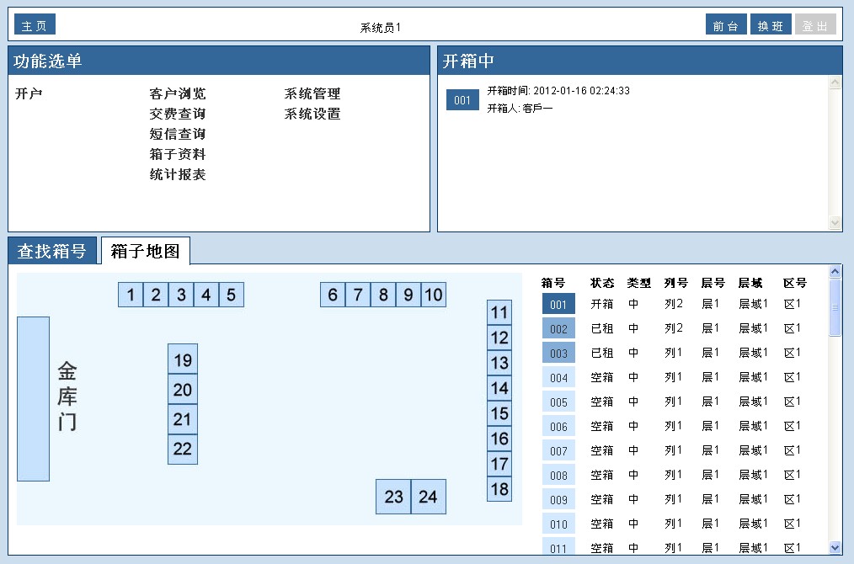Screen dimensions: 854x564
Task: Open 客户浏览 customer browsing
Action: click(178, 93)
